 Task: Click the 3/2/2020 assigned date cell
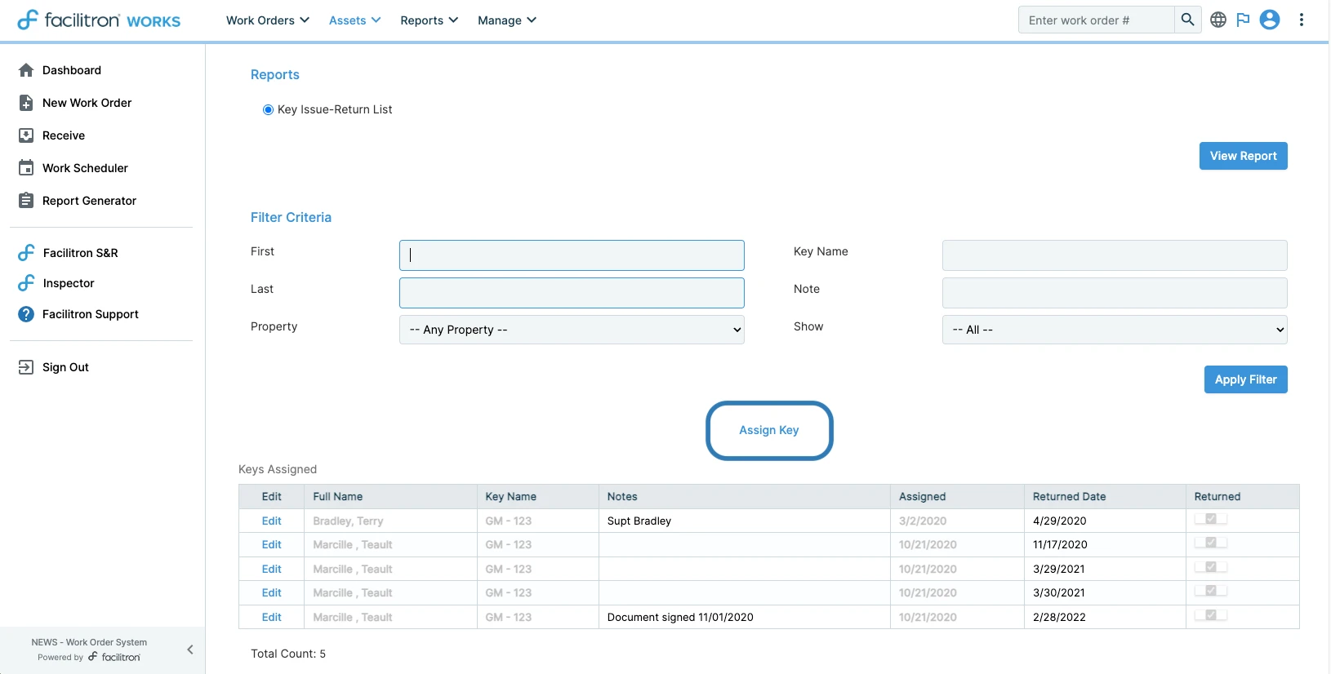tap(956, 521)
